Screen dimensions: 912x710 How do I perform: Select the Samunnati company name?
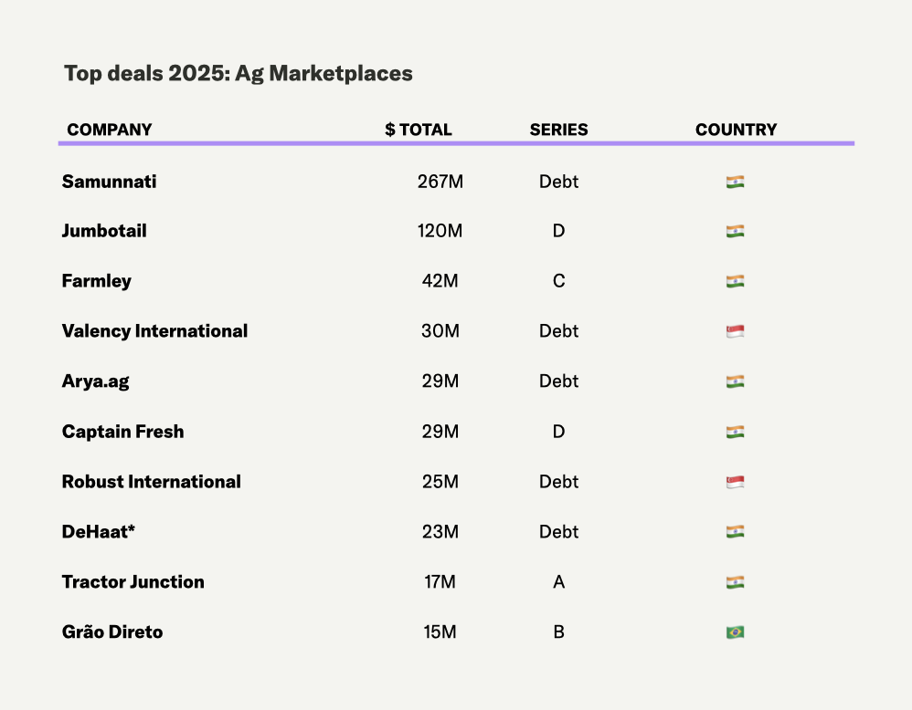tap(109, 182)
